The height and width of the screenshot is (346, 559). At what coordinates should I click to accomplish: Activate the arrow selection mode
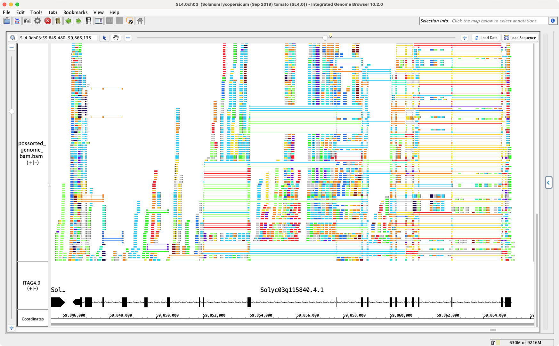tap(104, 38)
